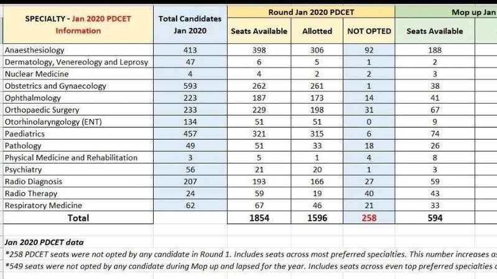
Task: Select the Radio Therapy specialty cell
Action: (x=75, y=193)
